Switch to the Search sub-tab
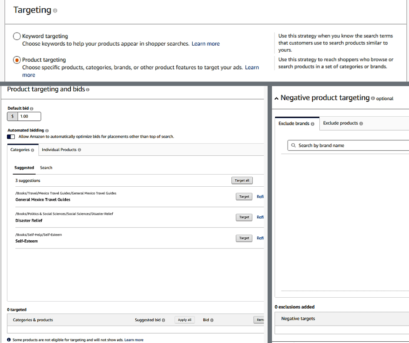 tap(46, 168)
